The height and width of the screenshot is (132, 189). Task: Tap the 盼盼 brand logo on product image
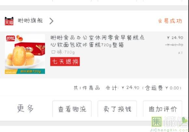tap(10, 38)
